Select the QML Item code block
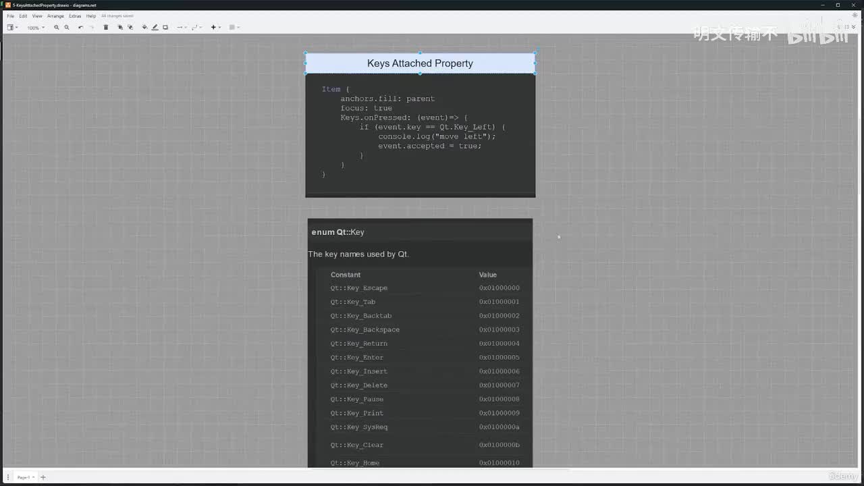This screenshot has height=486, width=864. 420,135
